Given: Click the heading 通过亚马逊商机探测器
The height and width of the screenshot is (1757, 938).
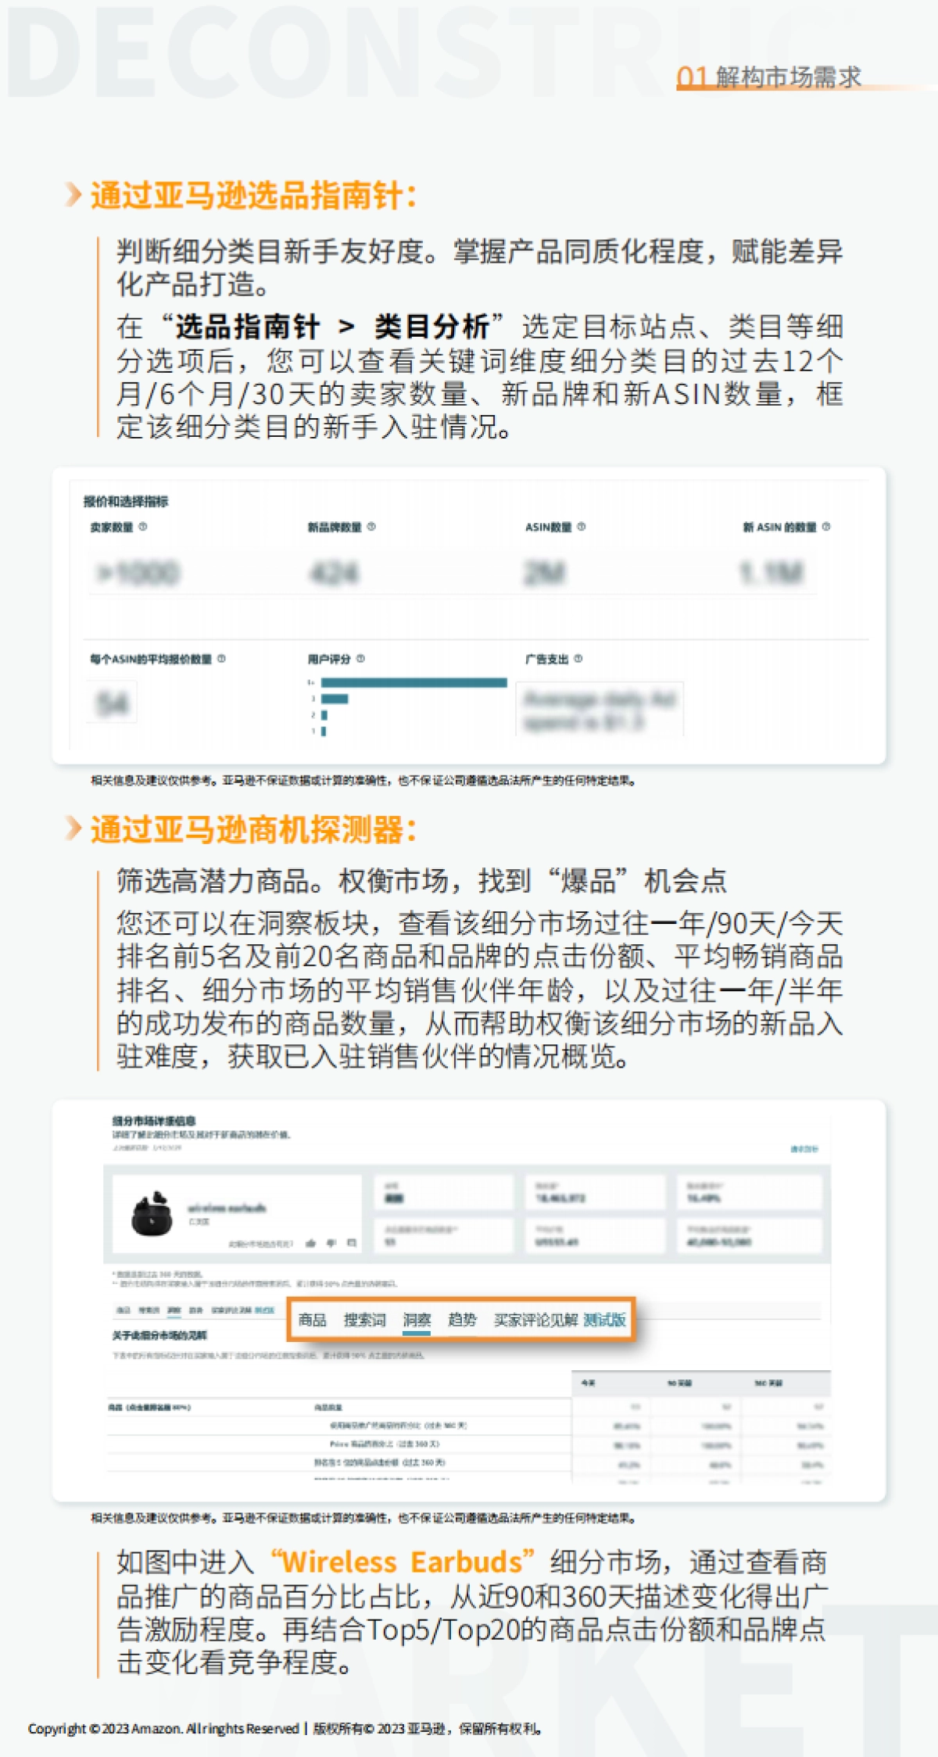Looking at the screenshot, I should pyautogui.click(x=254, y=829).
